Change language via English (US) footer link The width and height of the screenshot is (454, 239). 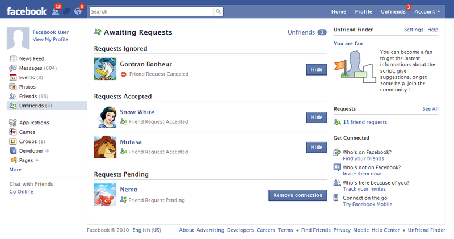(147, 230)
